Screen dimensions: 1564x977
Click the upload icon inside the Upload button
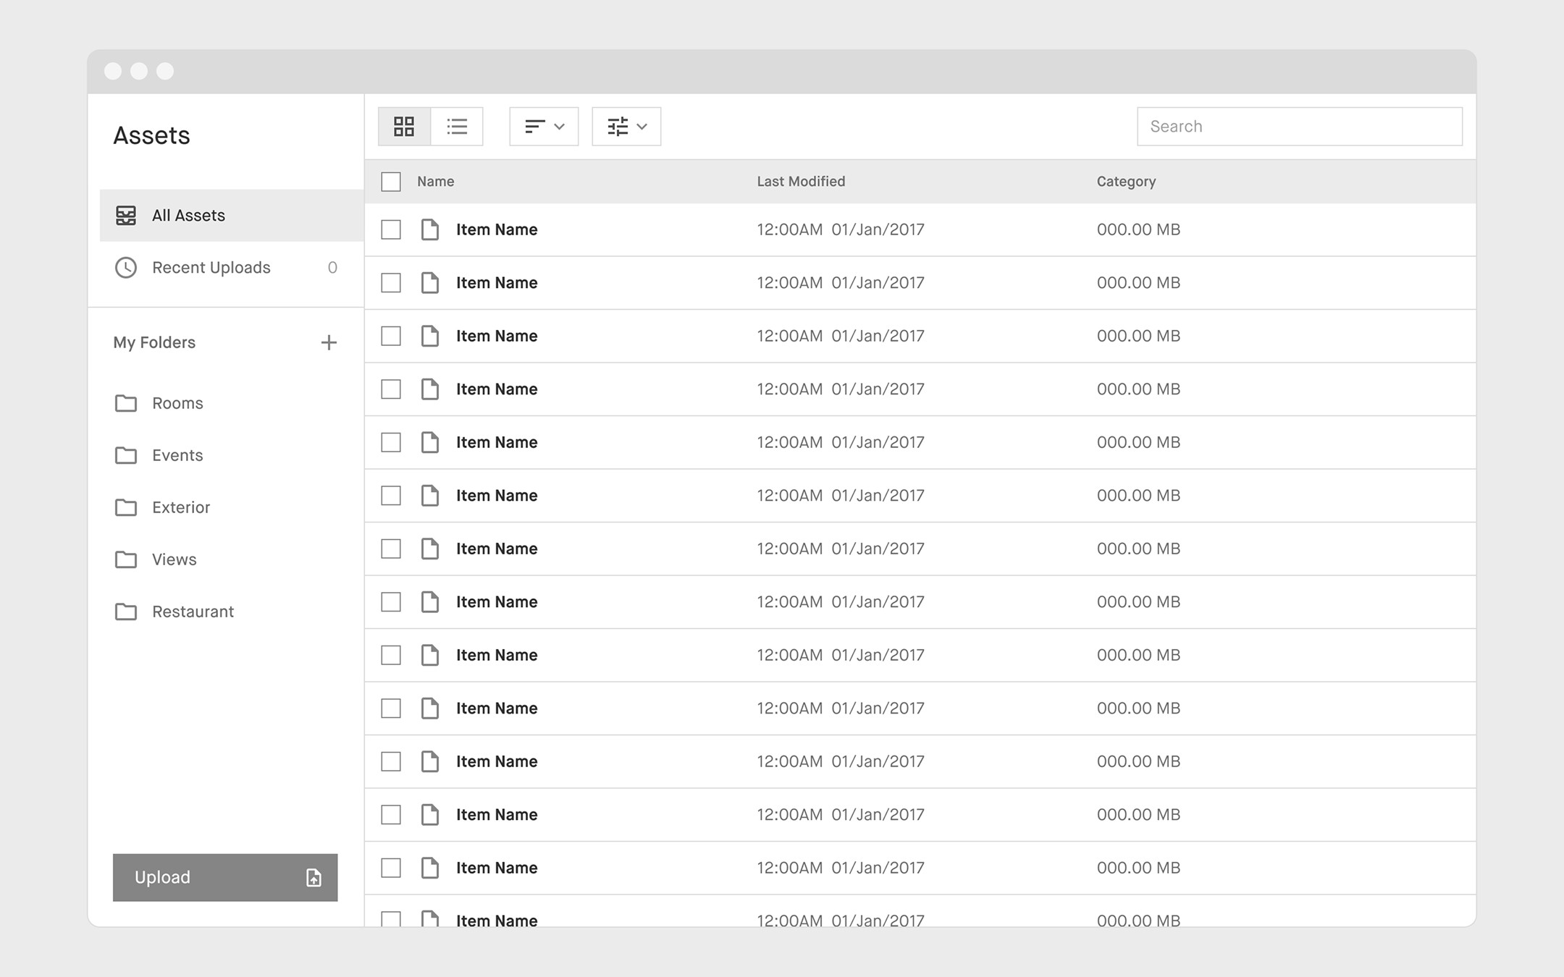coord(312,877)
